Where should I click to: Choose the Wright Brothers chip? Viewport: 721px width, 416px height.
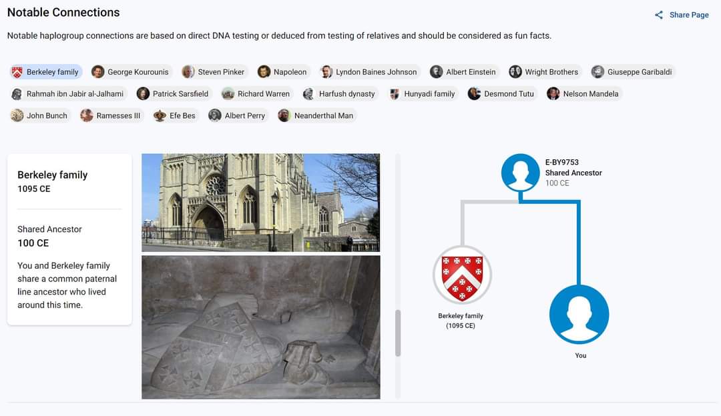544,71
